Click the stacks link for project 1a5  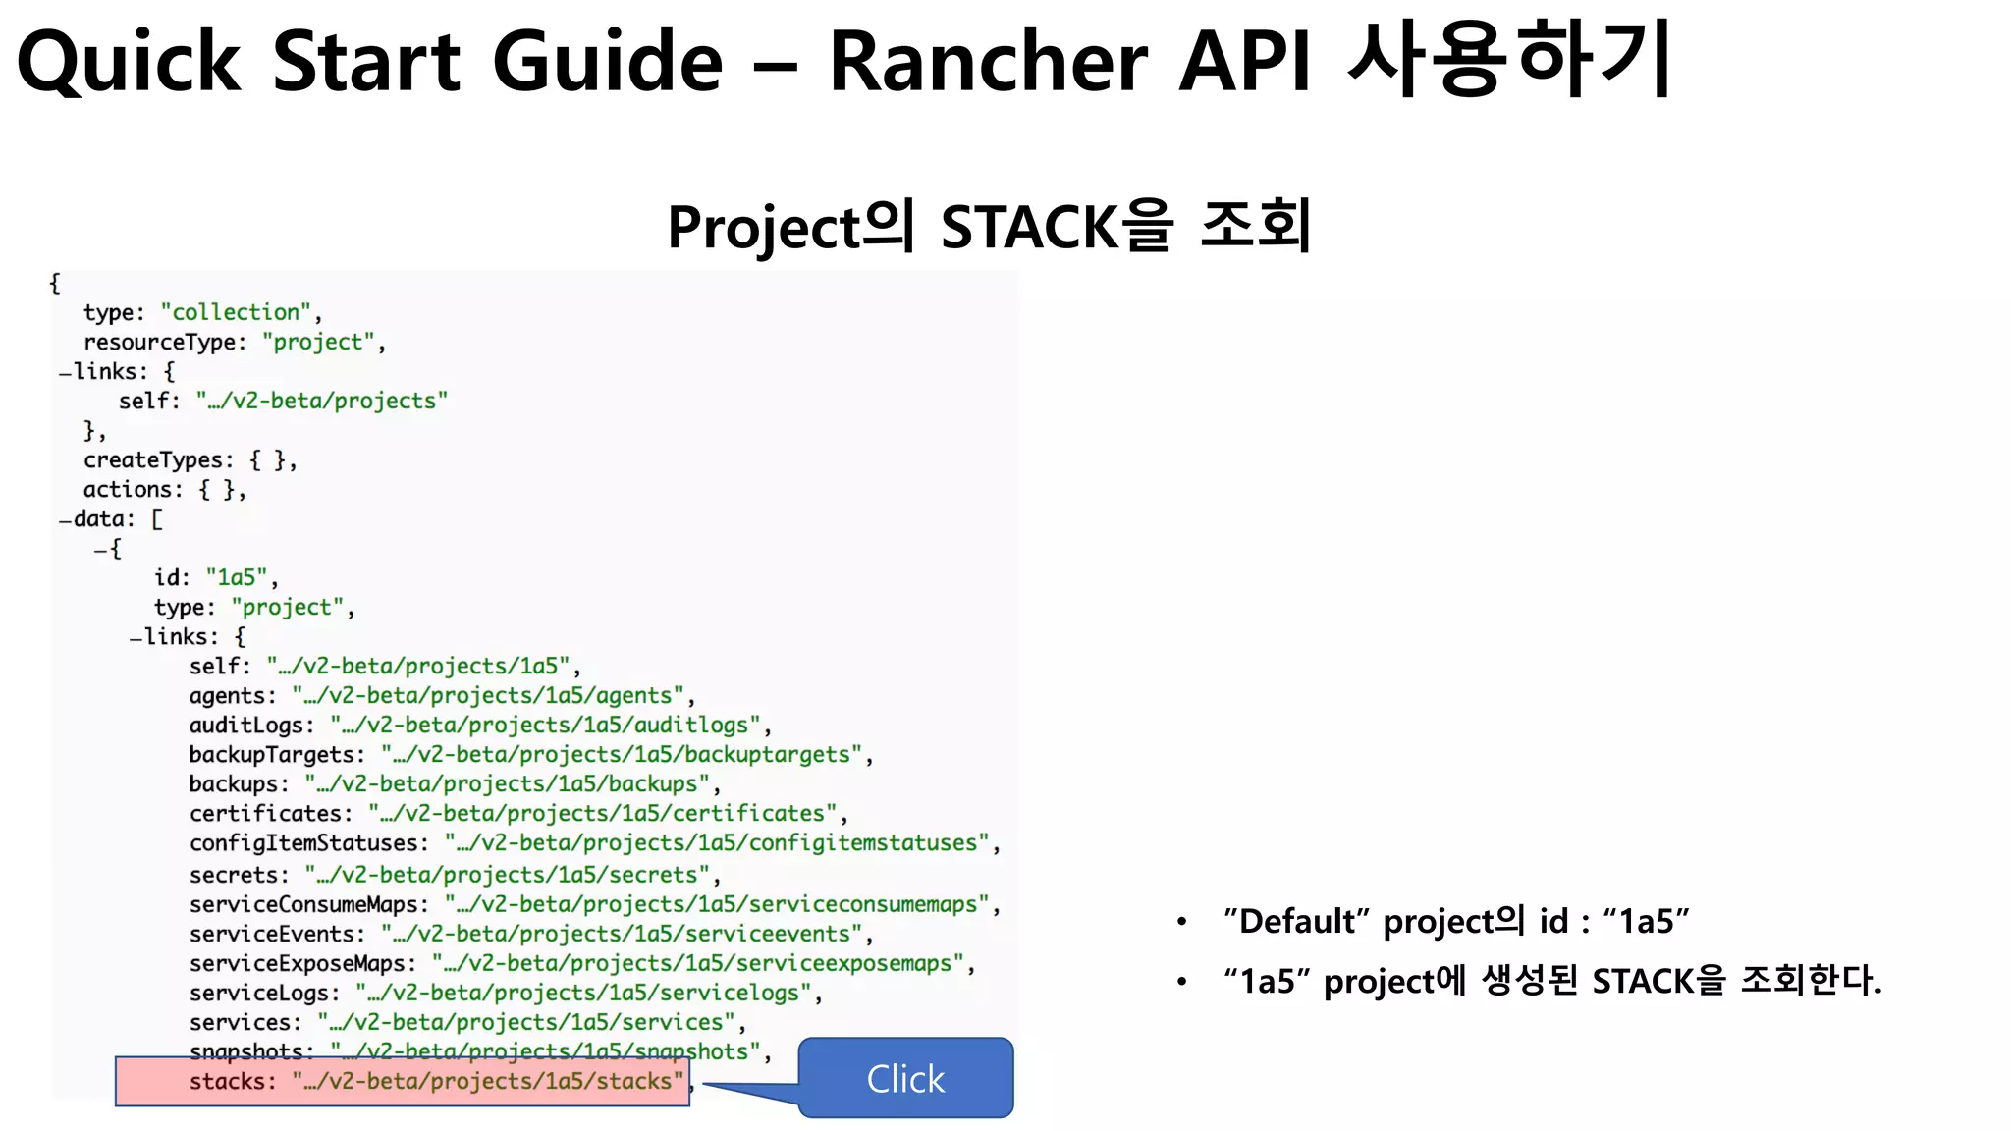pyautogui.click(x=487, y=1081)
